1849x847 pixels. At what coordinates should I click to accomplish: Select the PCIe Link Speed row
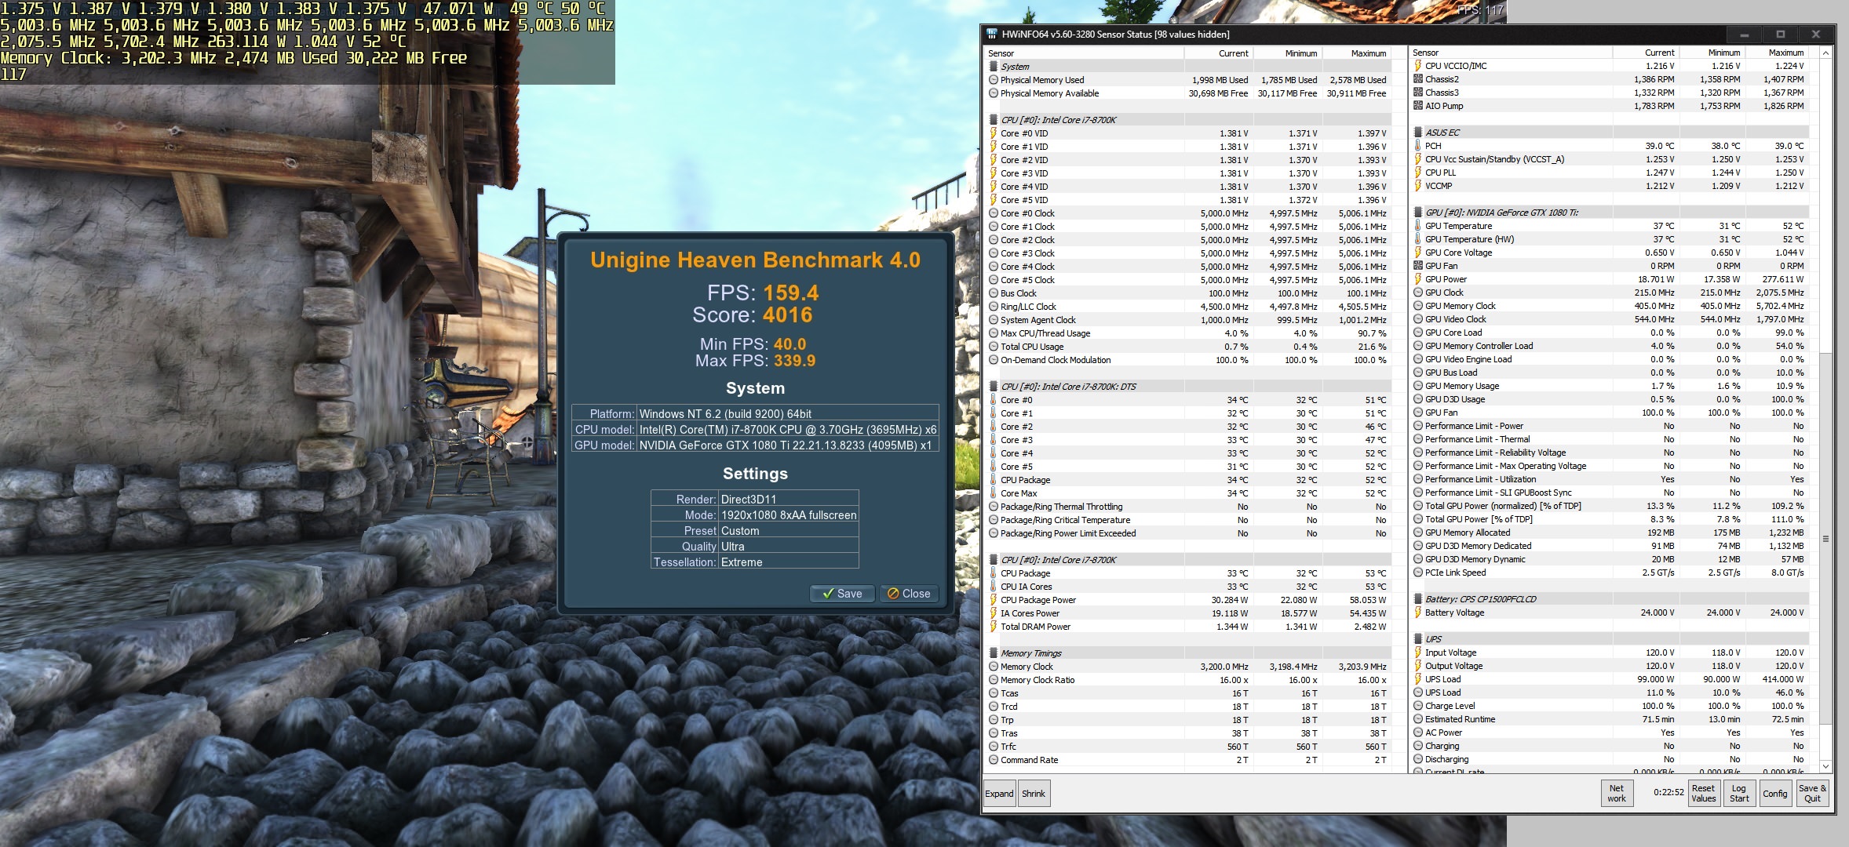[x=1610, y=573]
